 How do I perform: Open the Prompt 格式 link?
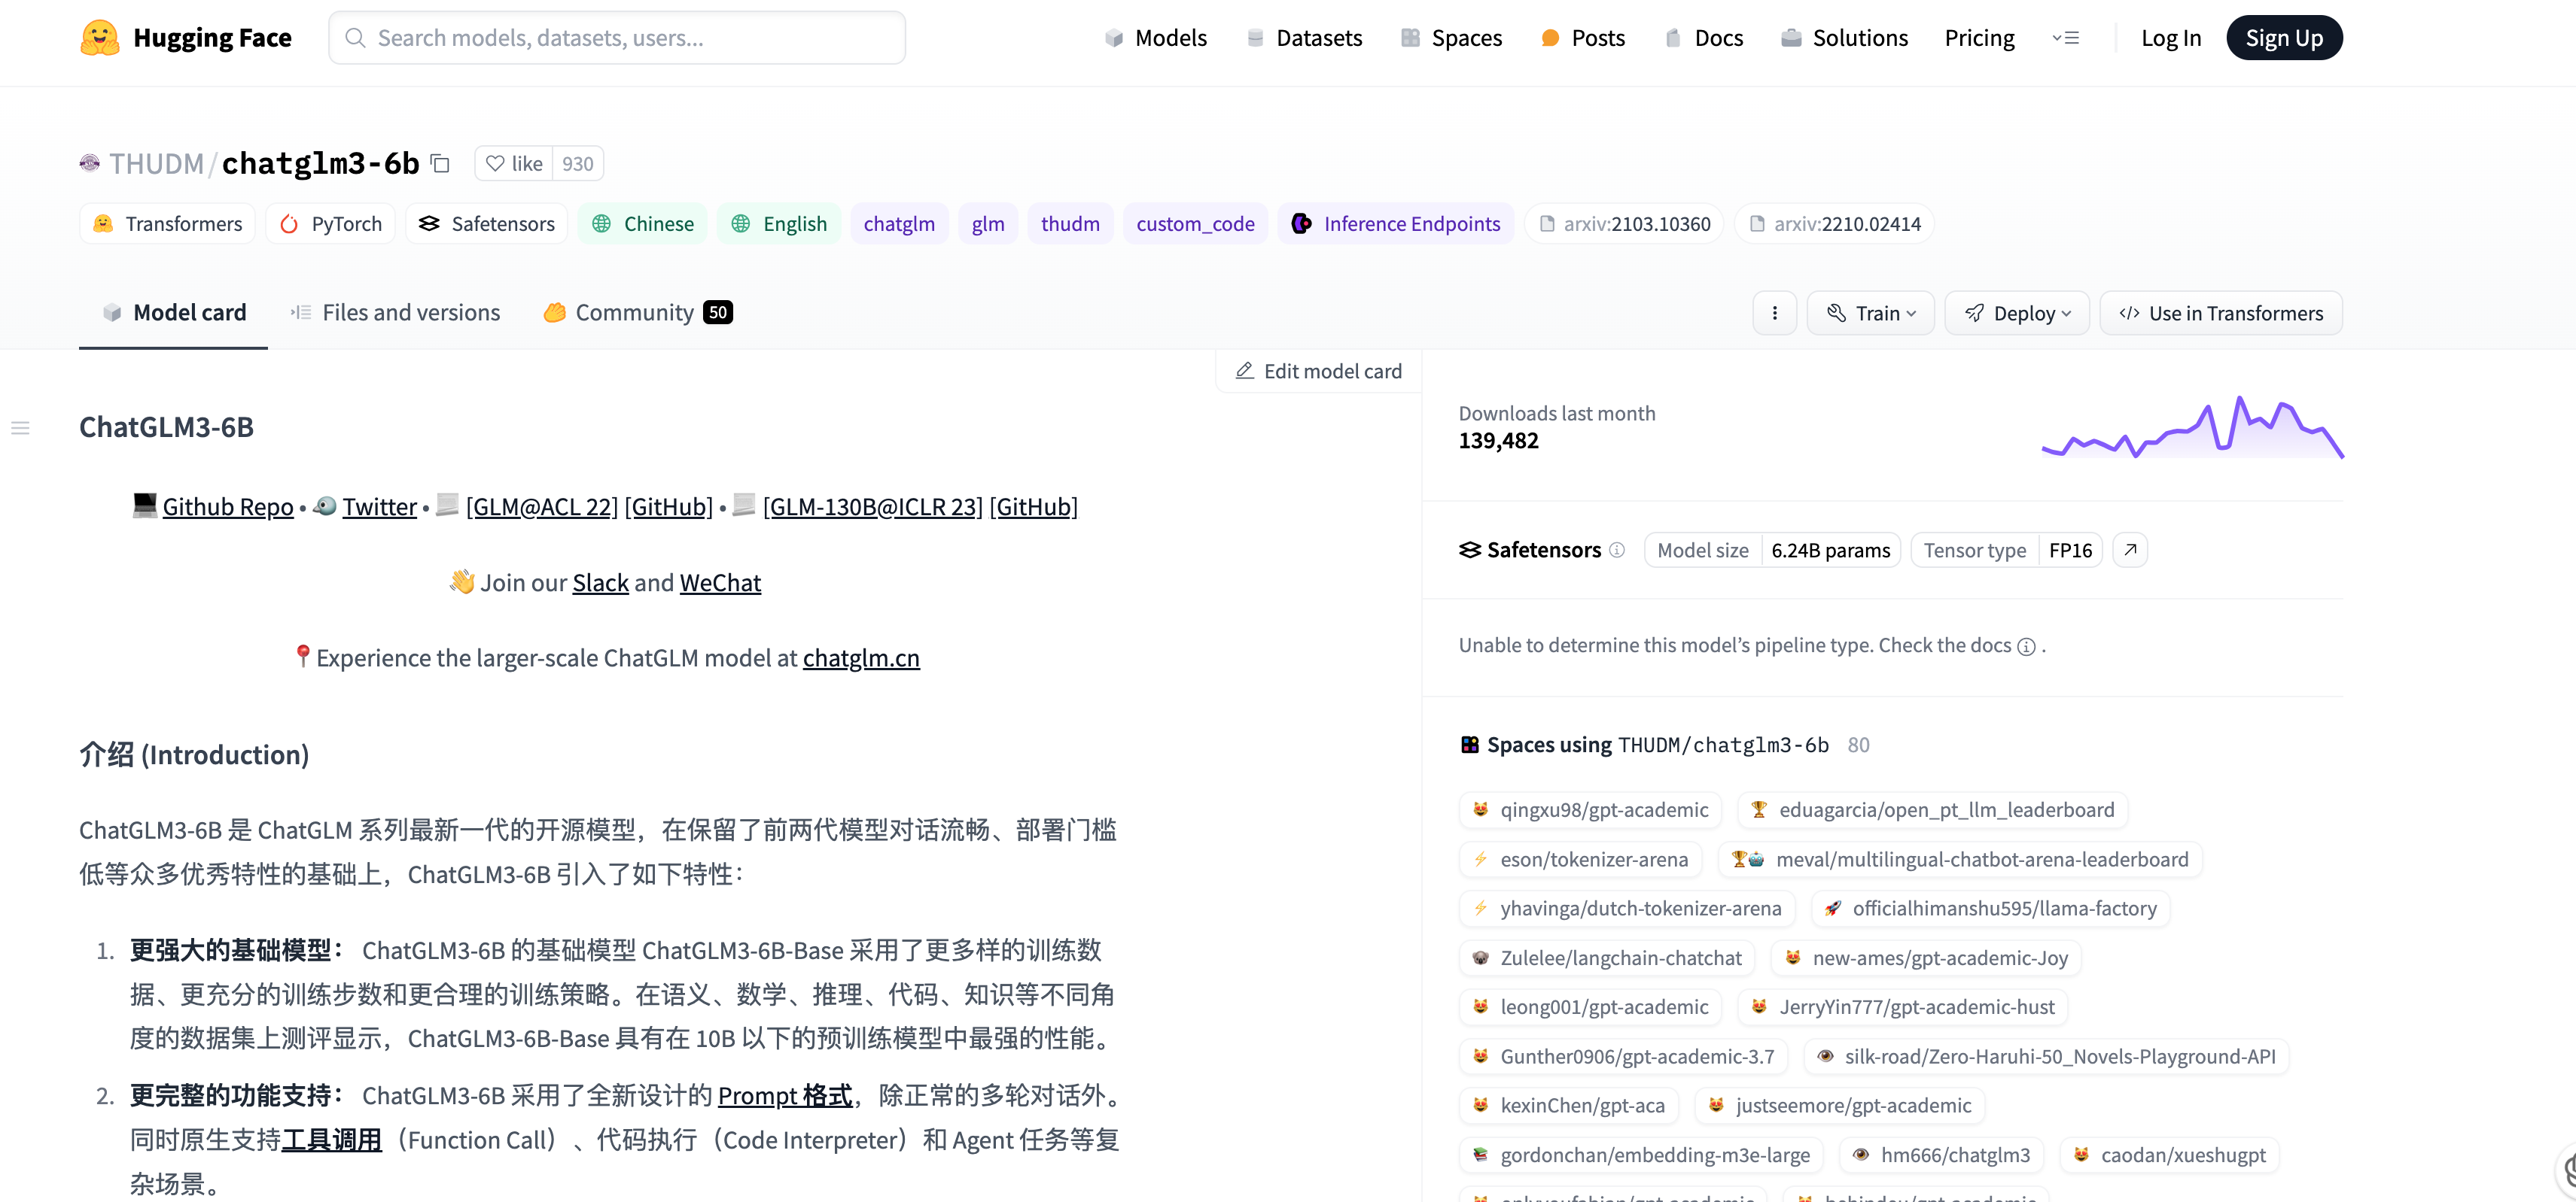pyautogui.click(x=785, y=1095)
